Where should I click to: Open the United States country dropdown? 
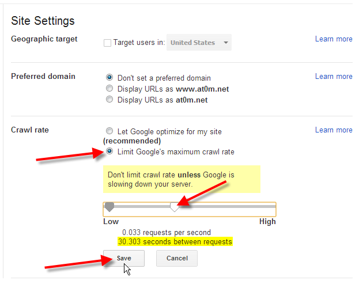pos(199,43)
